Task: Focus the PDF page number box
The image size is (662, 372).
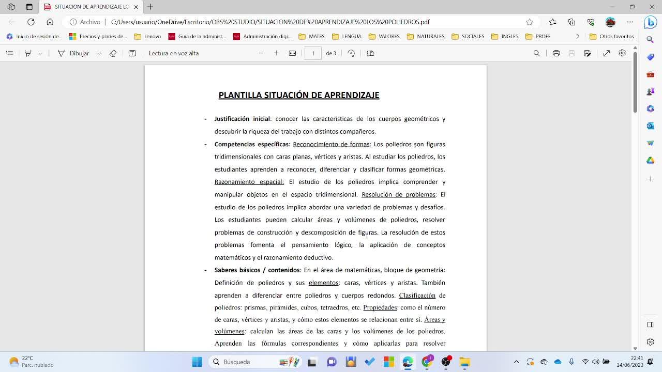Action: [x=313, y=53]
